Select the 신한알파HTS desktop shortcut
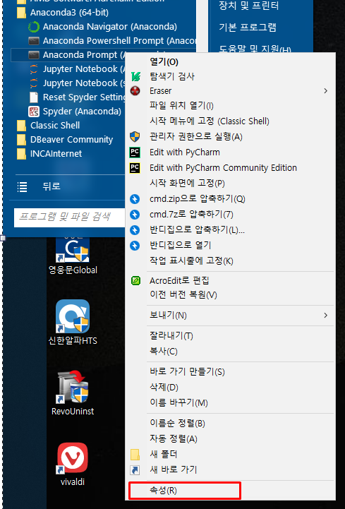 pos(73,322)
